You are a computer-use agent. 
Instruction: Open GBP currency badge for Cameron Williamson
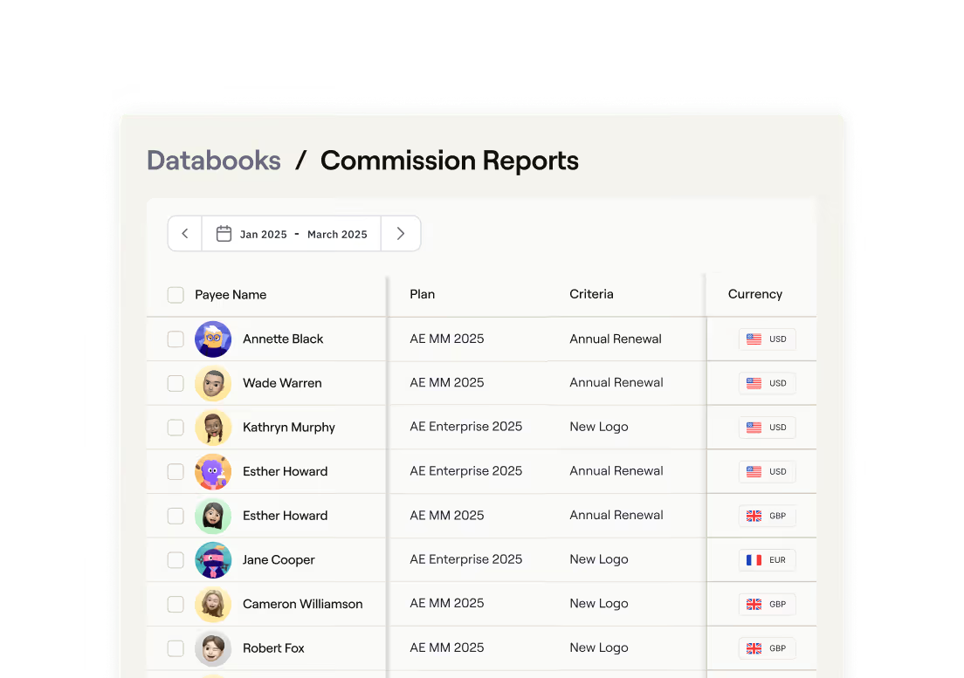click(x=767, y=605)
